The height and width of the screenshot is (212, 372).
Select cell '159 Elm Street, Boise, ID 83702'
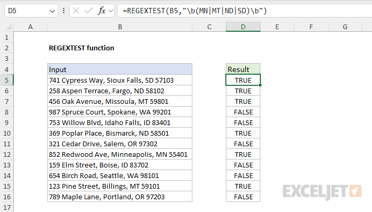point(120,165)
